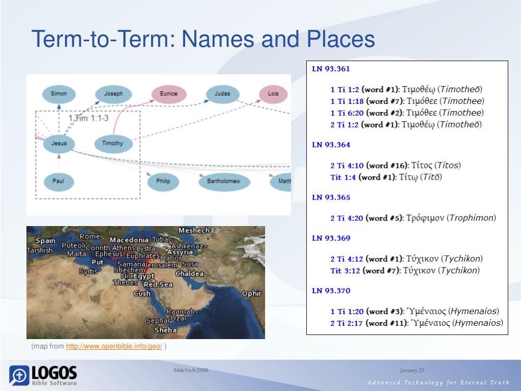Select the pink Eunice node

(169, 94)
